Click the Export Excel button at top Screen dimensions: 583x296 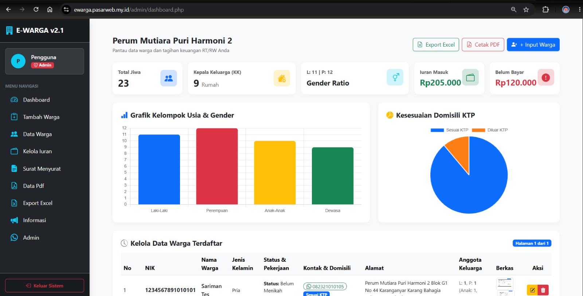coord(436,45)
